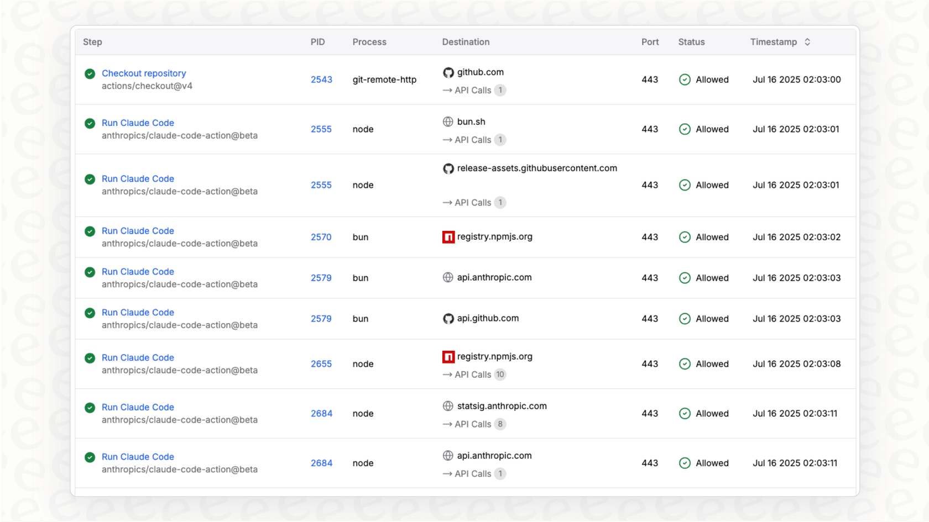Toggle the Timestamp sort arrows
Screen dimensions: 929x522
(x=807, y=41)
